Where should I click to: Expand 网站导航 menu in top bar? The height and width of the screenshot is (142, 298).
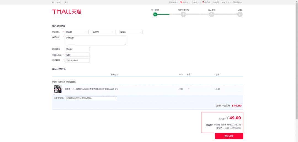tap(238, 2)
